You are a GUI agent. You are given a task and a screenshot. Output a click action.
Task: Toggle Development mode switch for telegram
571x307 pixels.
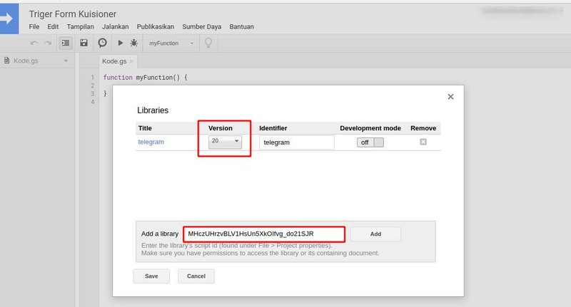(370, 142)
